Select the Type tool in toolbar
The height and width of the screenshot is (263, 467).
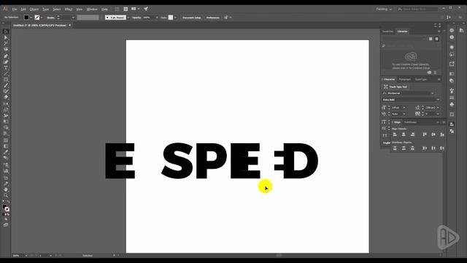6,68
